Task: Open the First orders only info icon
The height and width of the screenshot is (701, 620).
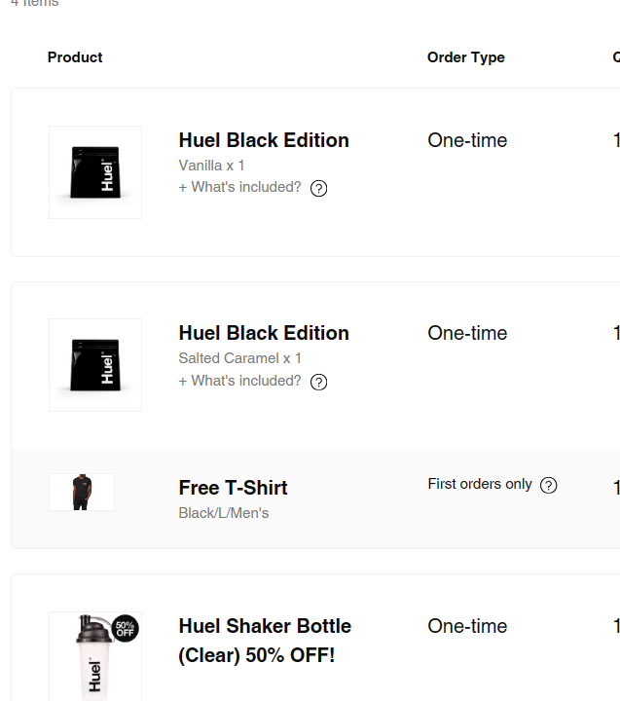Action: tap(549, 485)
